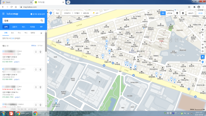Open roadview for the 인하로 65 result
Image resolution: width=206 pixels, height=116 pixels.
click(x=41, y=52)
